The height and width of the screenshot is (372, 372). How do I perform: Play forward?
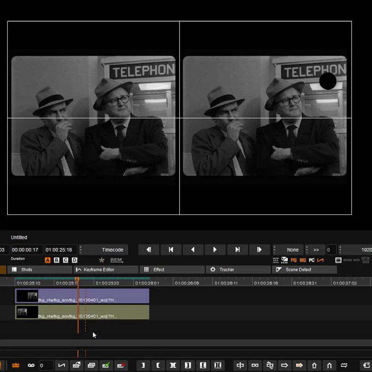[x=215, y=250]
